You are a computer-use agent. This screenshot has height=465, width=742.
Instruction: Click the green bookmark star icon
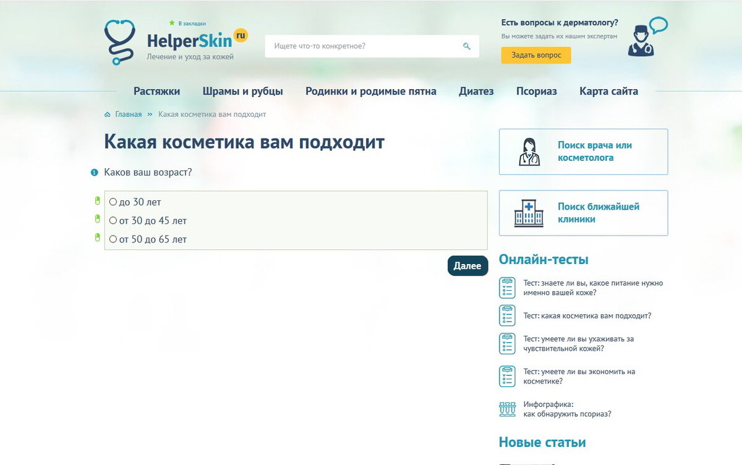[172, 23]
